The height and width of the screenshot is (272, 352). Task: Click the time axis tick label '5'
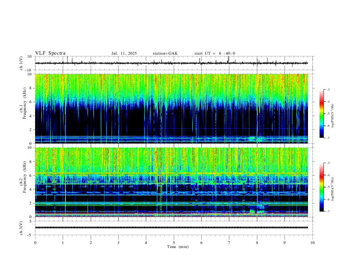[x=174, y=243]
